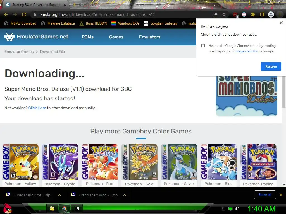Open the Chrome three-dot menu
This screenshot has width=286, height=214.
coord(280,14)
